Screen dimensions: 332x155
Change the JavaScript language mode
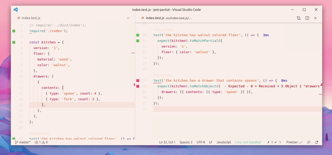(x=224, y=142)
